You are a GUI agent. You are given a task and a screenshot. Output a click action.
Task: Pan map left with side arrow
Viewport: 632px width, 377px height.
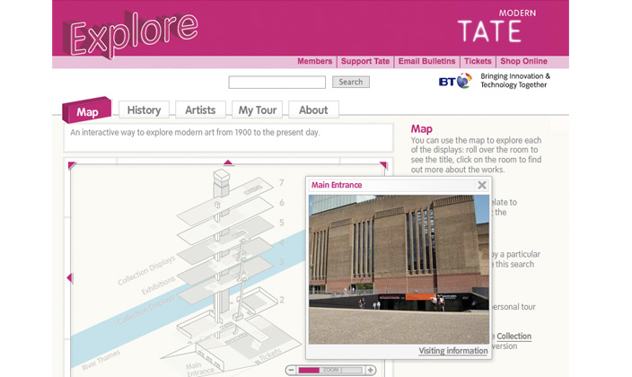69,277
